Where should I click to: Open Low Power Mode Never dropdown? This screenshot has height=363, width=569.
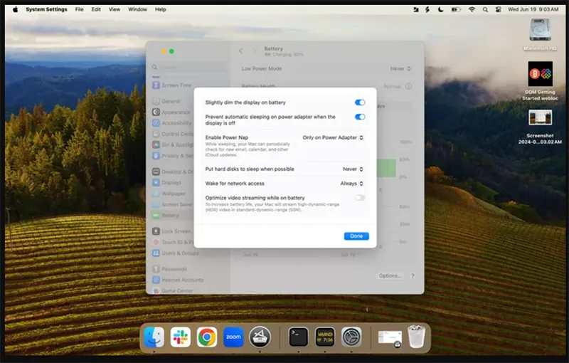coord(400,68)
